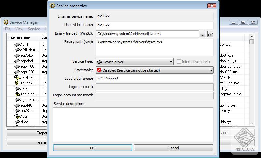
Task: Click the 'liide.sys' path cell
Action: 226,122
